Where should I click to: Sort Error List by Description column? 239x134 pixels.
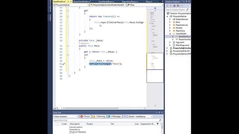75,124
